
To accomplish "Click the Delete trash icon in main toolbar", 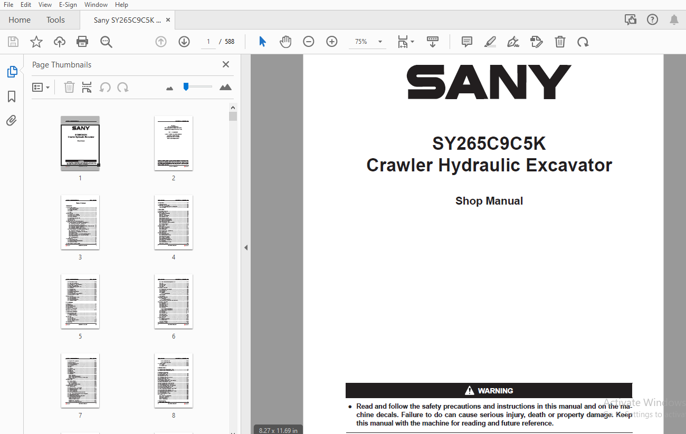I will click(560, 42).
